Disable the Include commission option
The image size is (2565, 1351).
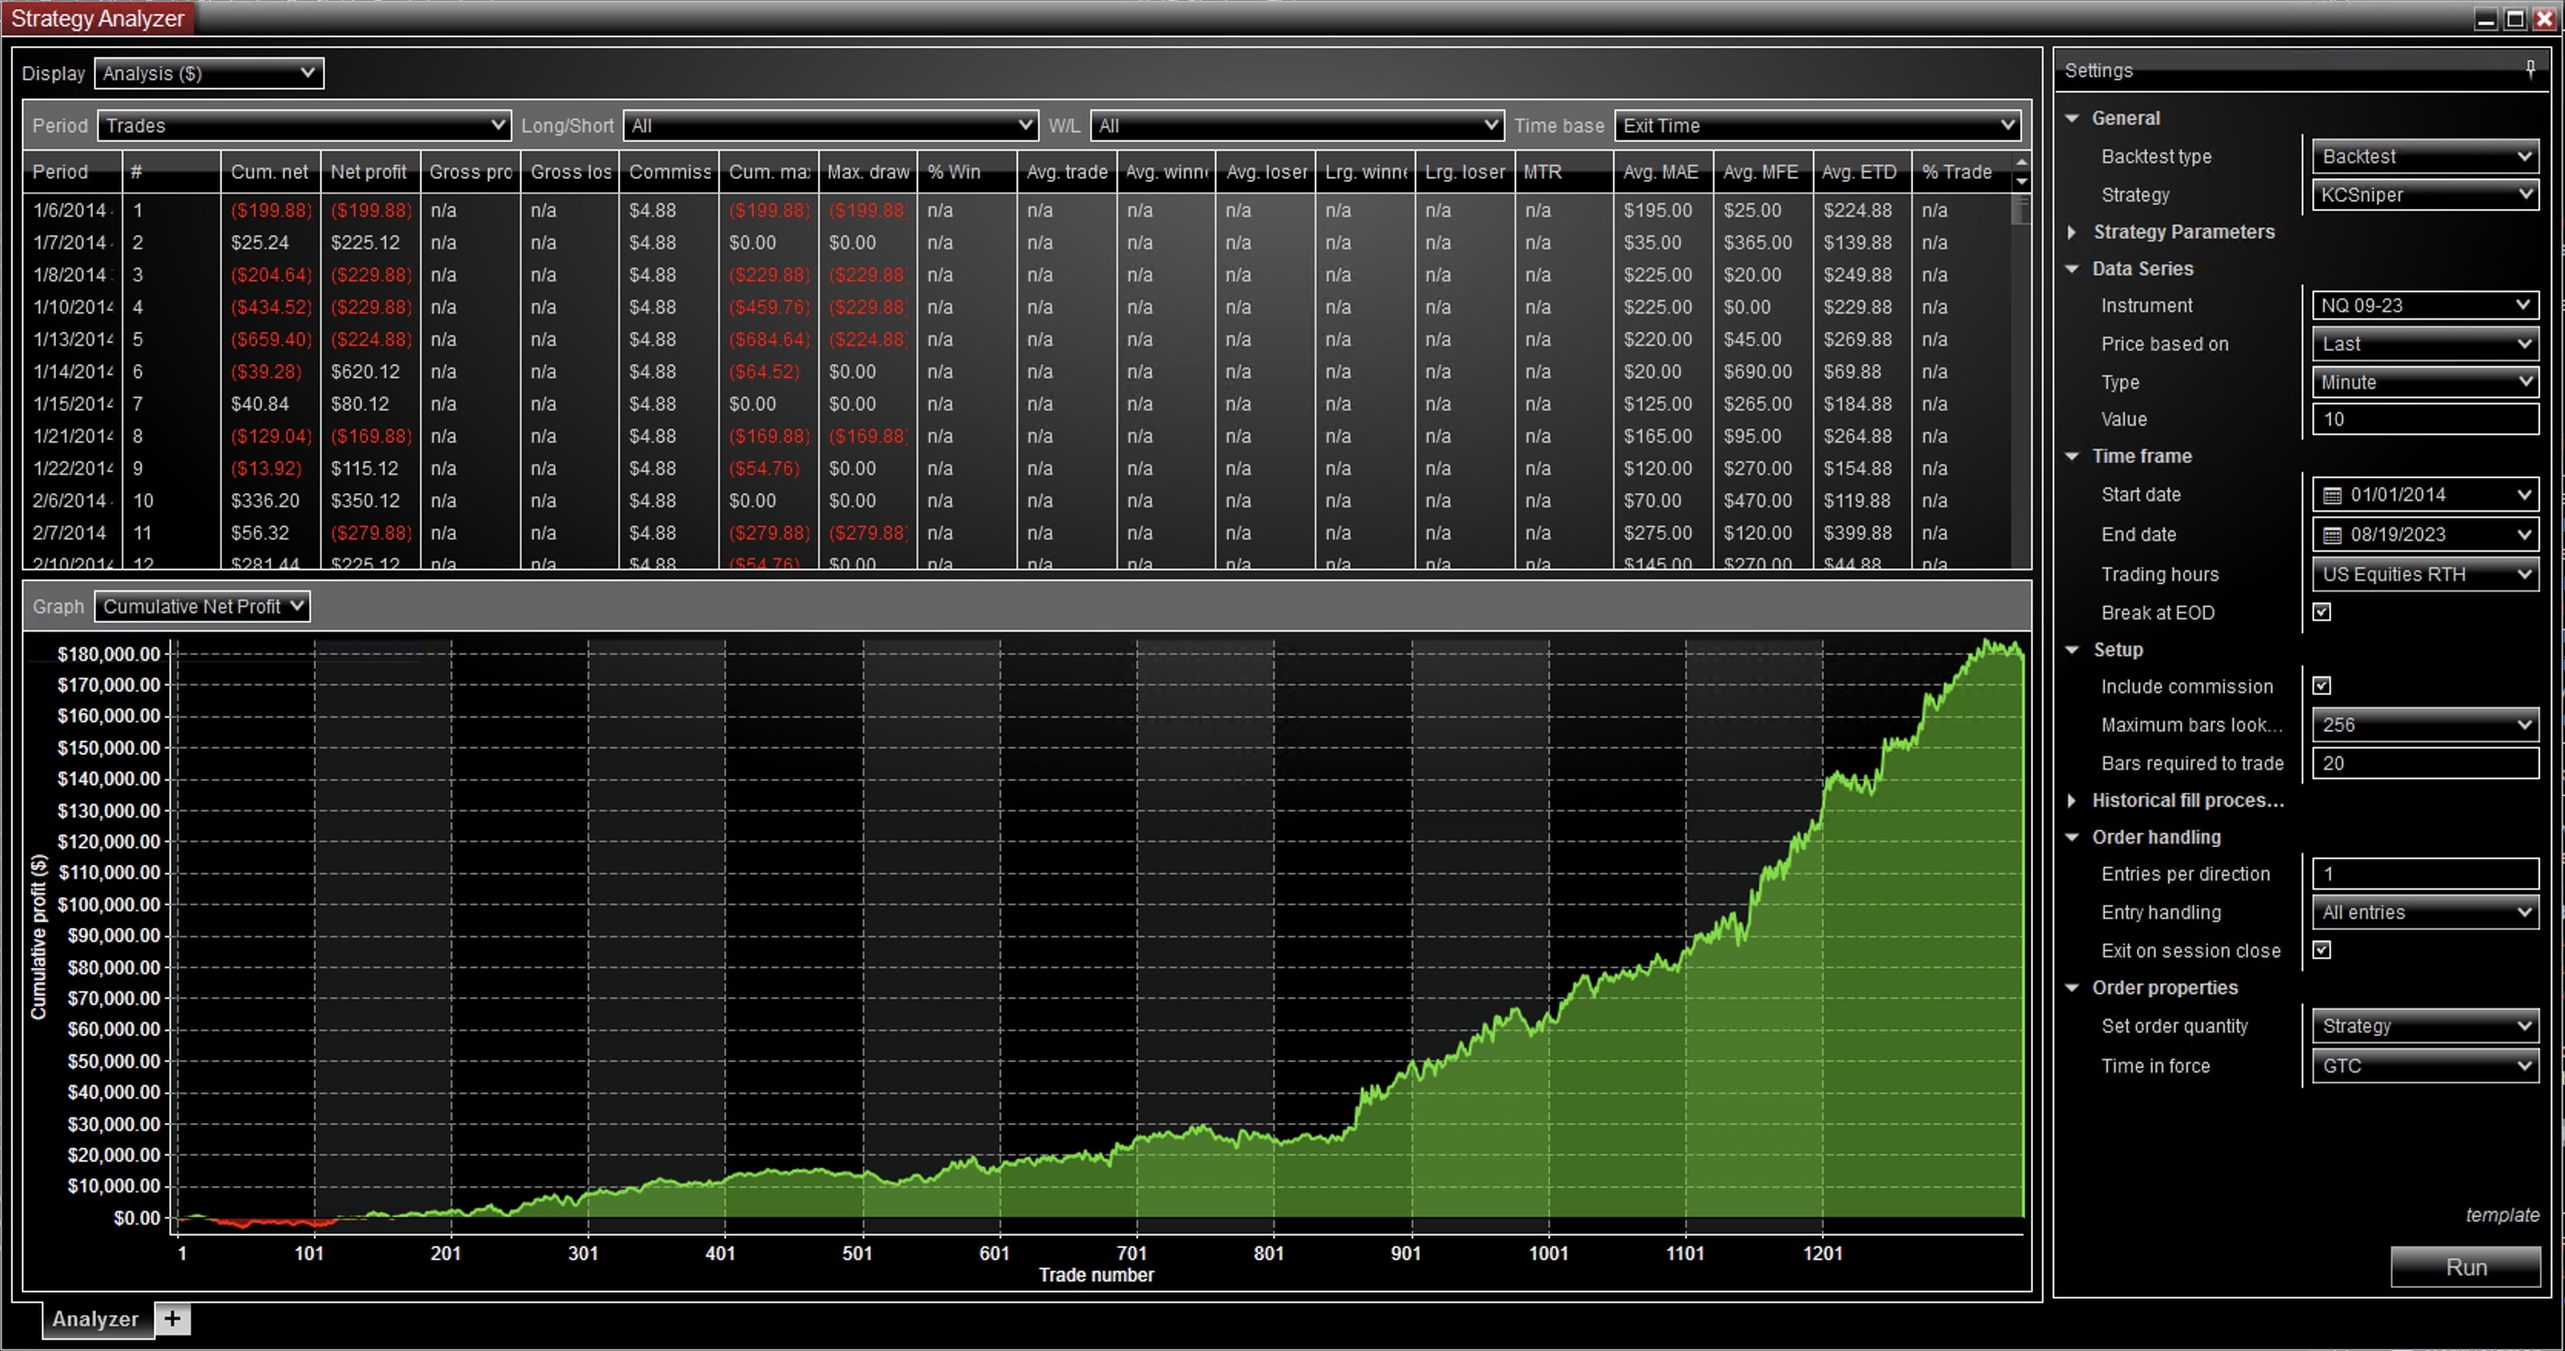(2322, 685)
